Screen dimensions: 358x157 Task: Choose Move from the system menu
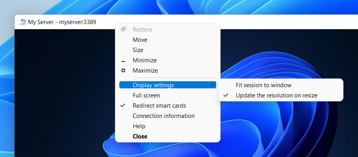tap(168, 40)
